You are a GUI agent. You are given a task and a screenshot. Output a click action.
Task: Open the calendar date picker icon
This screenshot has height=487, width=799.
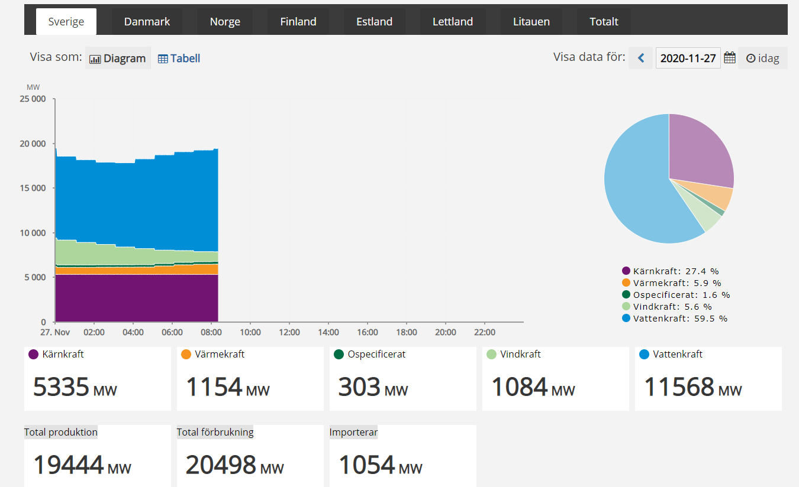tap(730, 58)
